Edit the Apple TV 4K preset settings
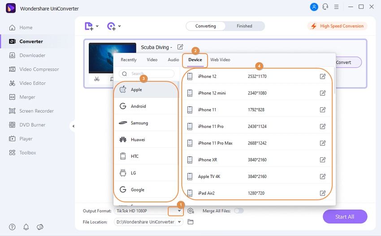Image resolution: width=381 pixels, height=236 pixels. click(x=322, y=177)
